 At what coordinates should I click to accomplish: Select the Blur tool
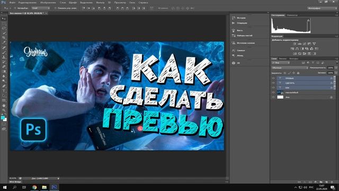(x=4, y=76)
